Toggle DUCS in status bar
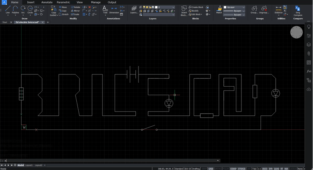Image resolution: width=313 pixels, height=170 pixels. (265, 168)
